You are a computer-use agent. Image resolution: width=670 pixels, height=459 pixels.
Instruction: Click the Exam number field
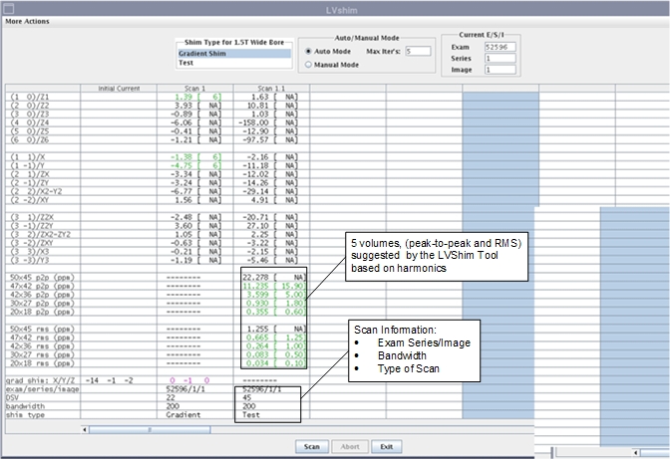click(x=499, y=46)
